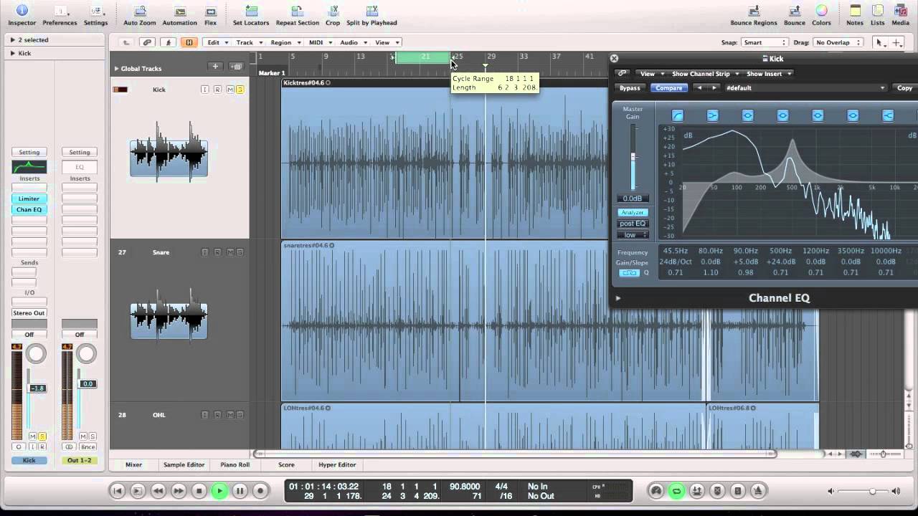Open the Colors palette icon
The height and width of the screenshot is (516, 918).
821,11
